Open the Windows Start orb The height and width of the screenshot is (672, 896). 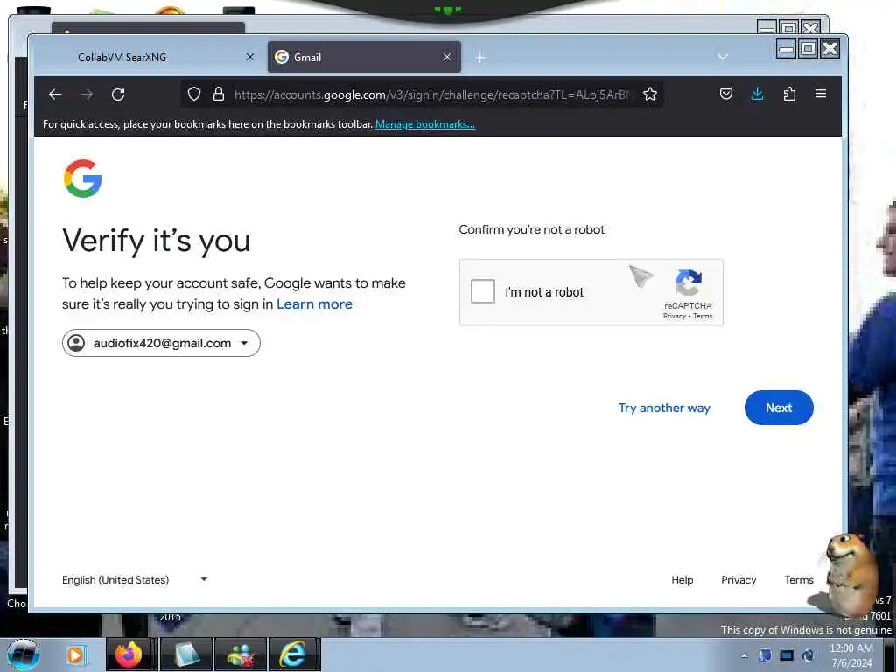[x=22, y=654]
